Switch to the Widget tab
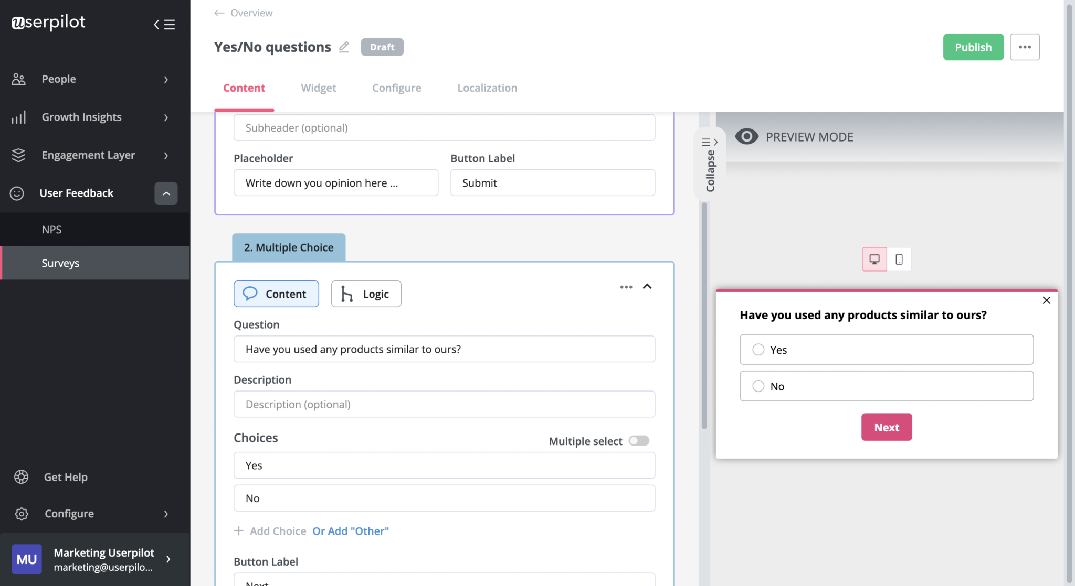This screenshot has height=586, width=1075. click(x=318, y=88)
